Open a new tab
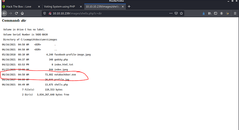 point(129,6)
